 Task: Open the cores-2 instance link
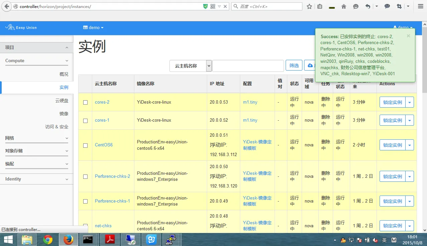point(102,102)
